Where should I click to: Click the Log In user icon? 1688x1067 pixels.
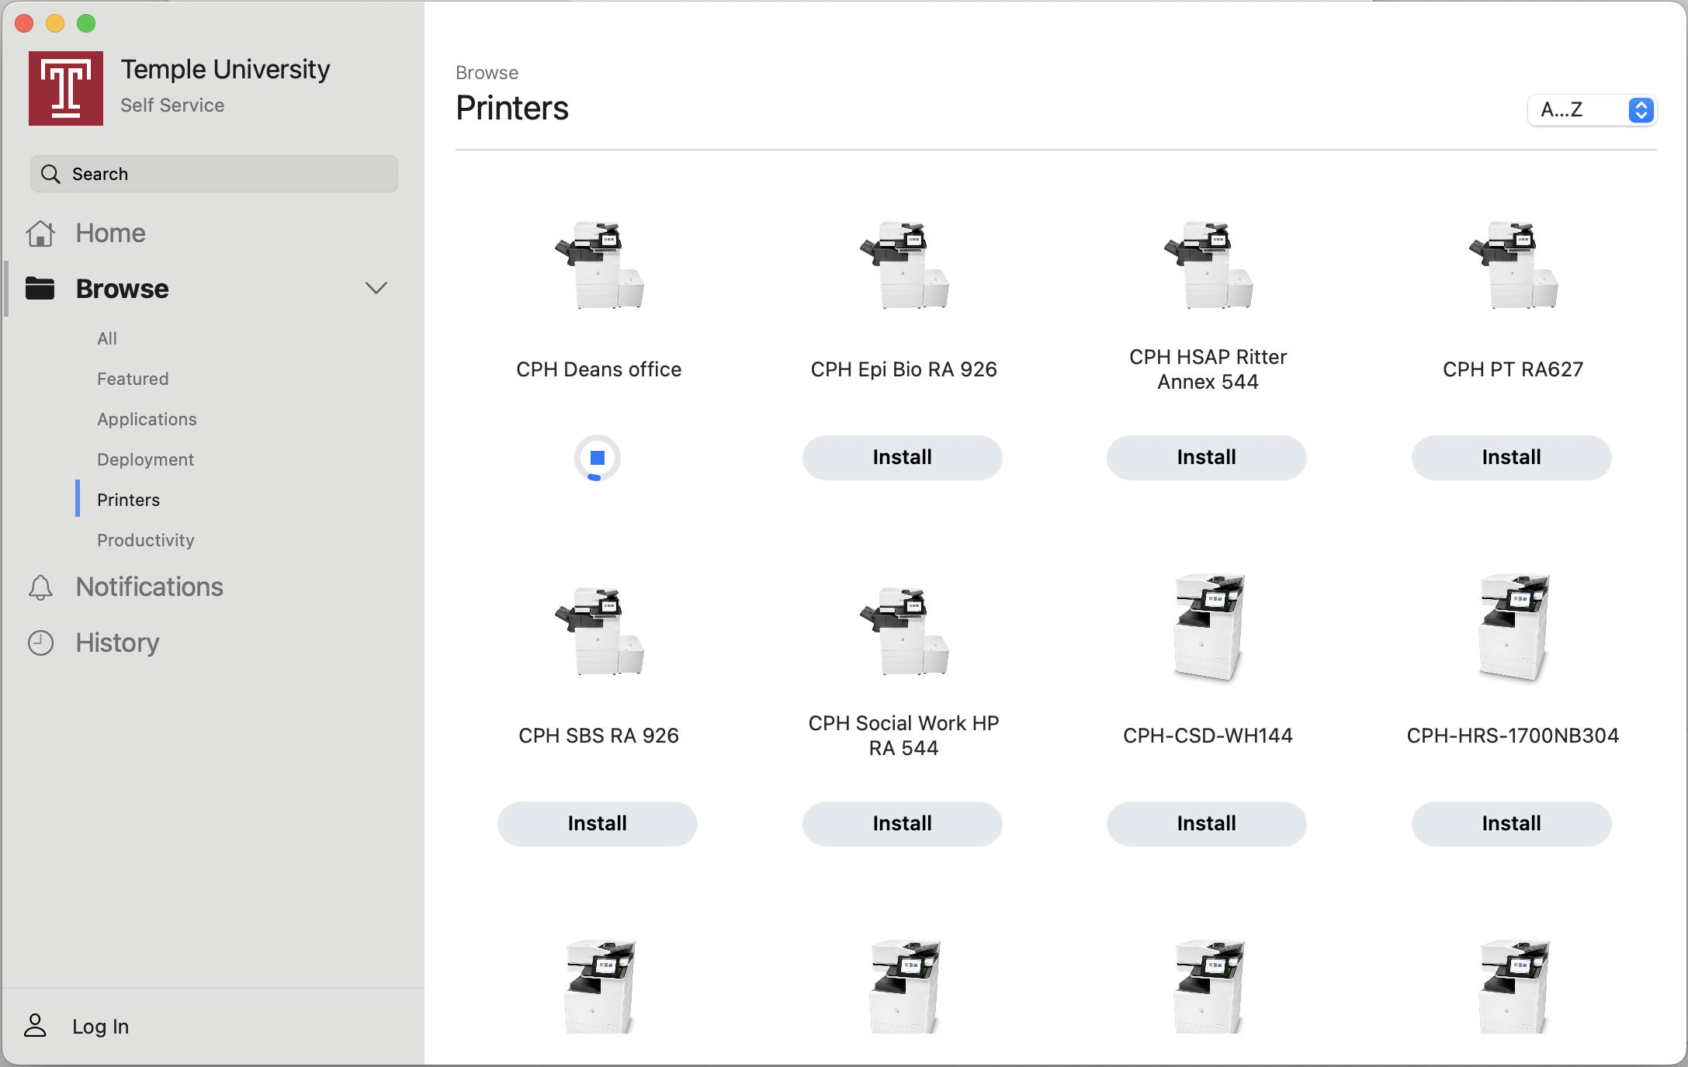[35, 1026]
